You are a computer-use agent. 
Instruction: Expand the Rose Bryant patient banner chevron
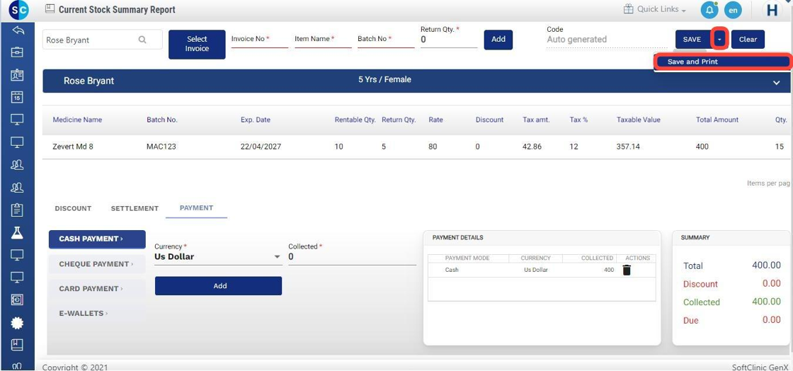coord(777,83)
